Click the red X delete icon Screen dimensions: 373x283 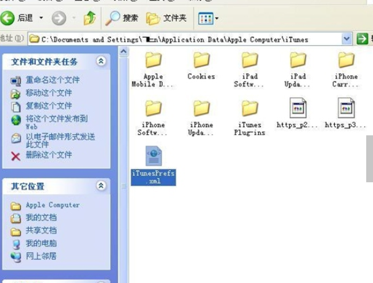pyautogui.click(x=15, y=156)
